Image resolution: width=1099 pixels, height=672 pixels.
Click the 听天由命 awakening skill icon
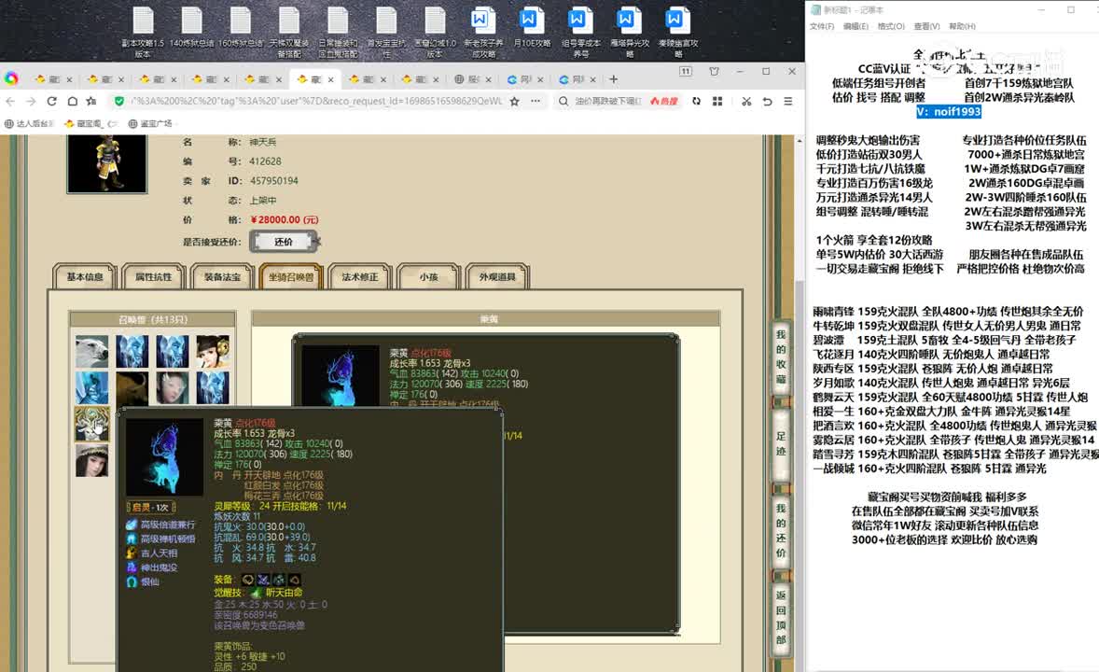pos(256,593)
